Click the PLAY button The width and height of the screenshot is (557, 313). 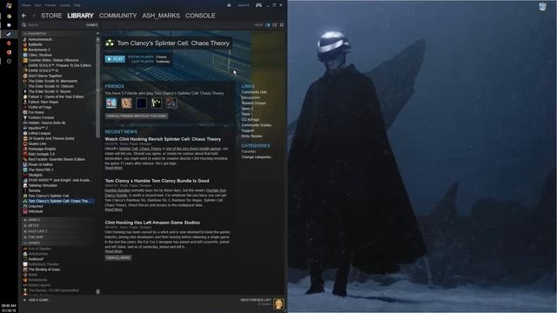pyautogui.click(x=115, y=59)
